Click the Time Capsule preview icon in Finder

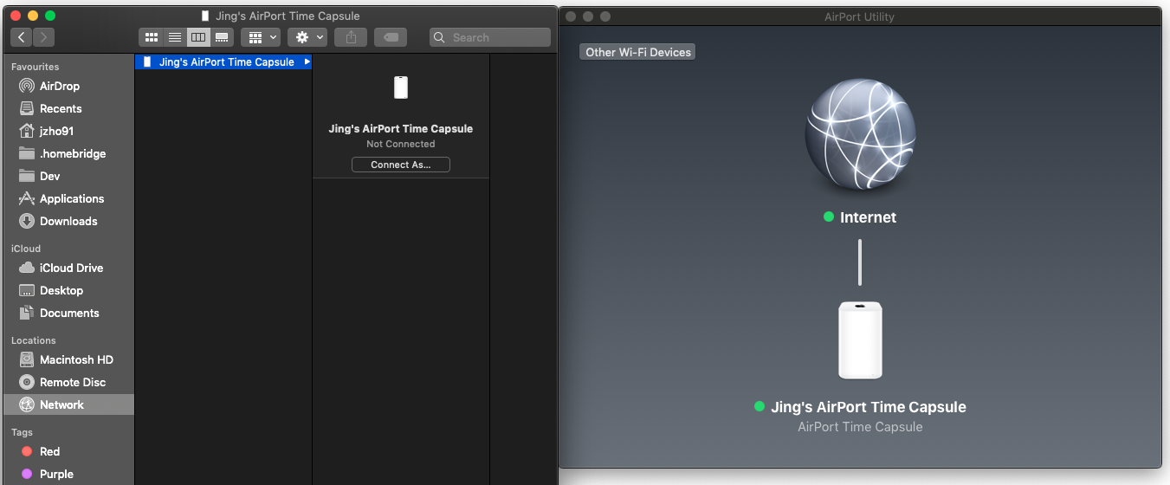pos(401,87)
